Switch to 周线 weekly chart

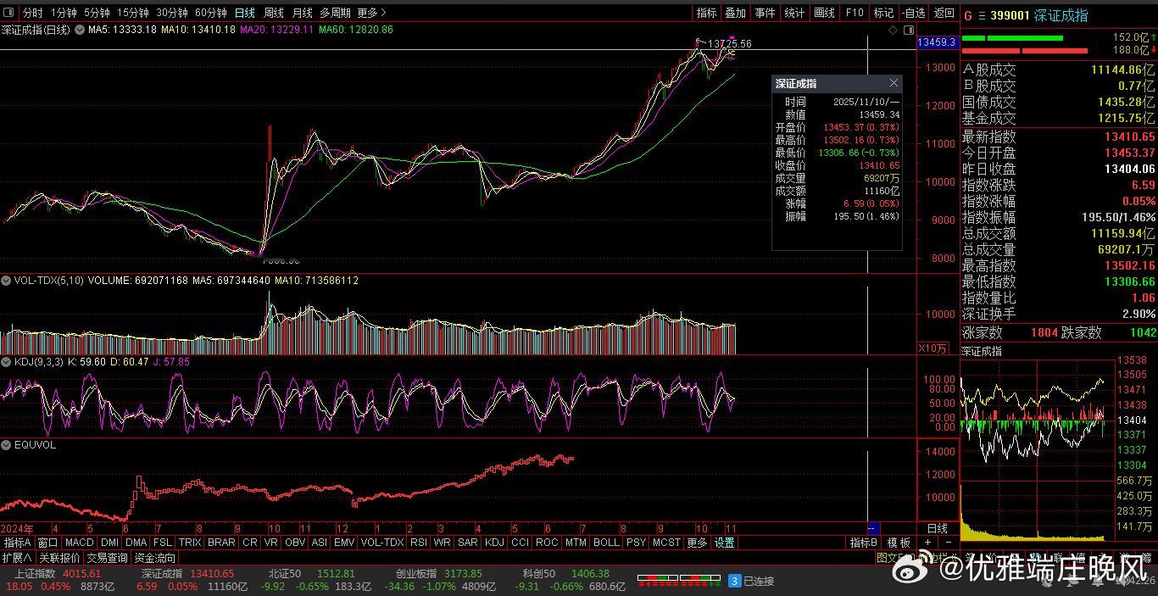tap(274, 13)
